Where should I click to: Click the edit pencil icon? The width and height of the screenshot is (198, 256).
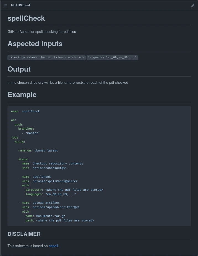click(193, 6)
